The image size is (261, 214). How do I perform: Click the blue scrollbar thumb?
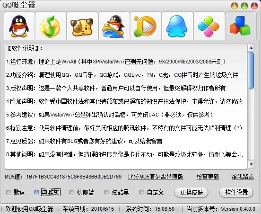(x=251, y=71)
